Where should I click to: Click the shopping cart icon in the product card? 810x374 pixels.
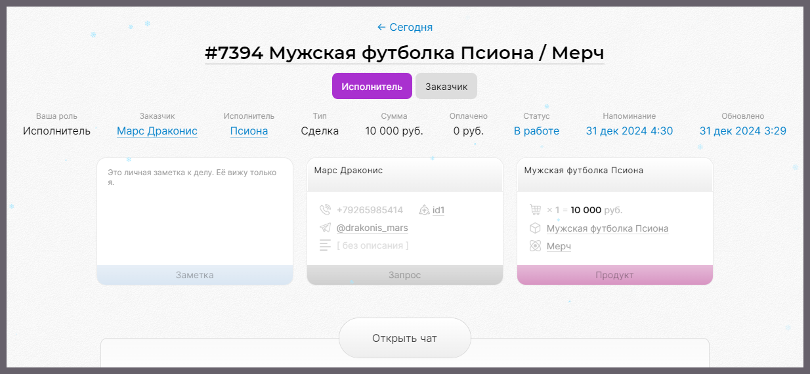click(x=535, y=210)
